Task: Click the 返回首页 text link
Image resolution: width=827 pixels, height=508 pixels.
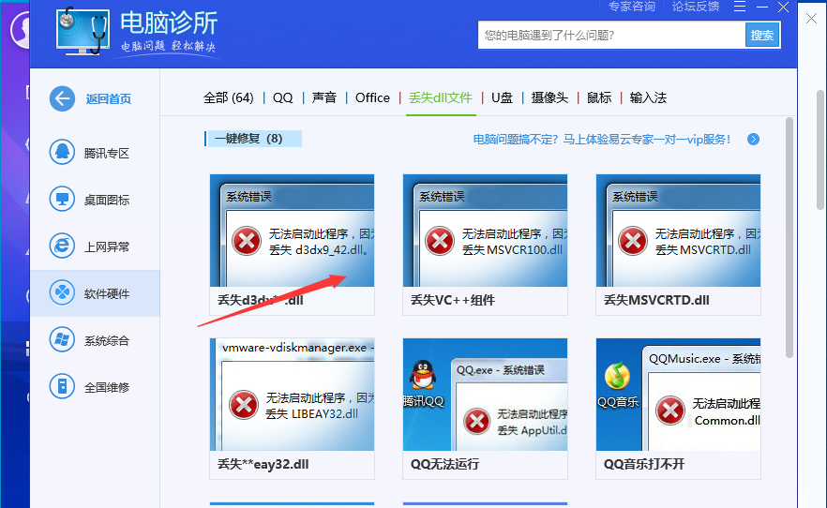Action: click(109, 98)
